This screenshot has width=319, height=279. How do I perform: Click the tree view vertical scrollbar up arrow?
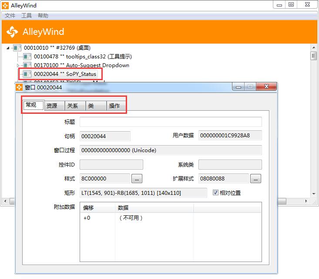tap(313, 48)
